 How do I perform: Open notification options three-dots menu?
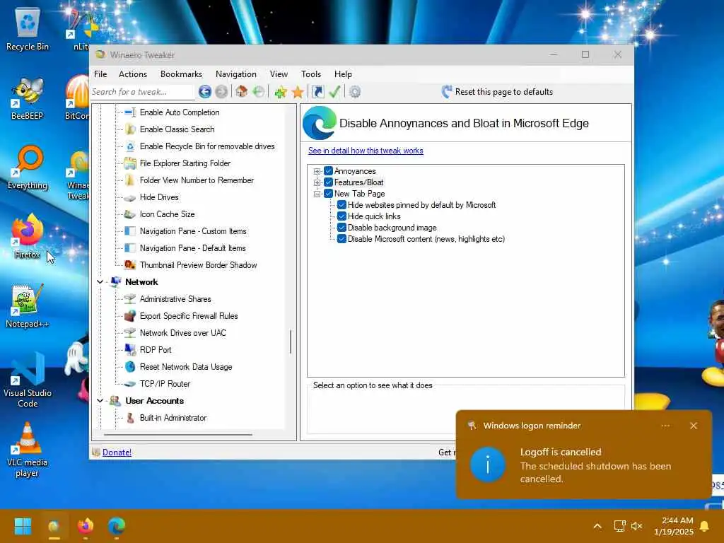click(665, 426)
